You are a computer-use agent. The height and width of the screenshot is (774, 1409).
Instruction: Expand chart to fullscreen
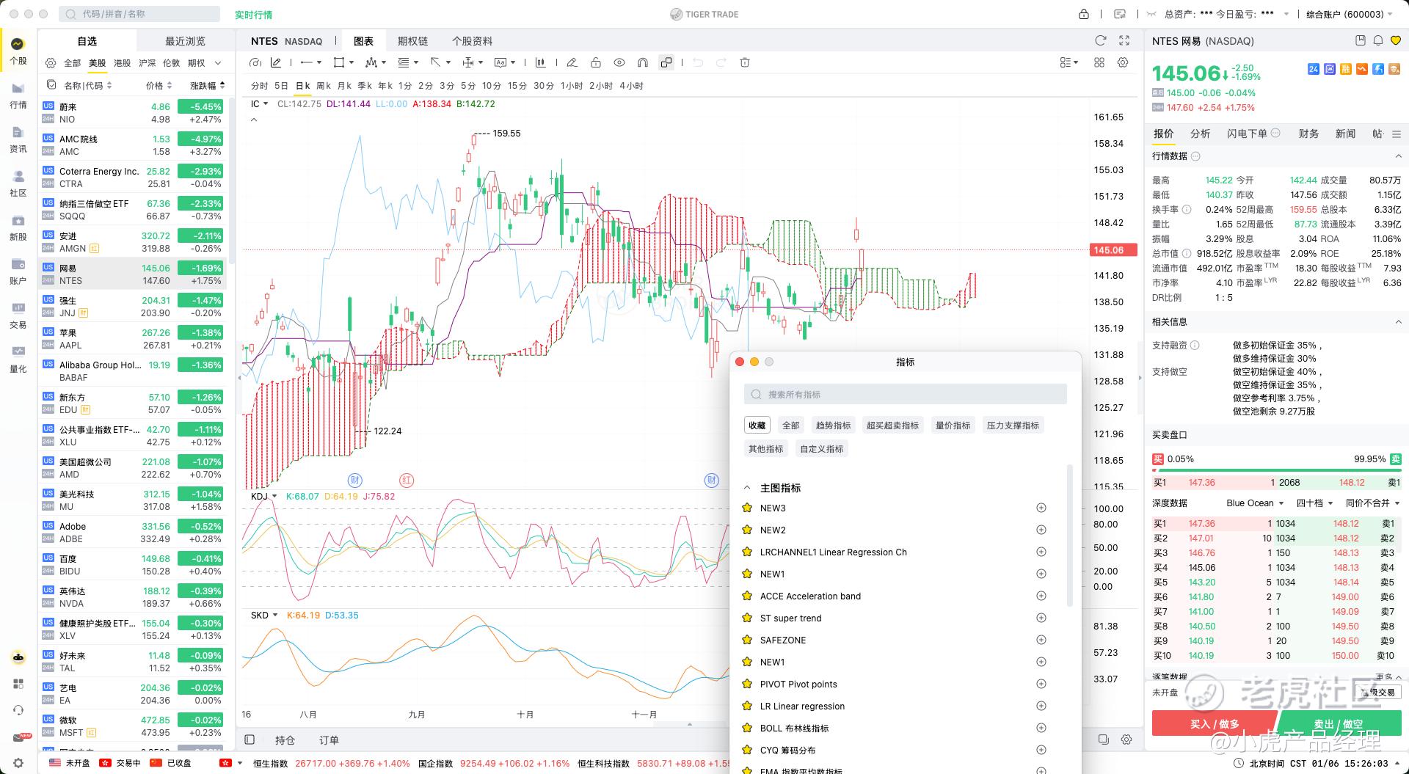(1124, 41)
